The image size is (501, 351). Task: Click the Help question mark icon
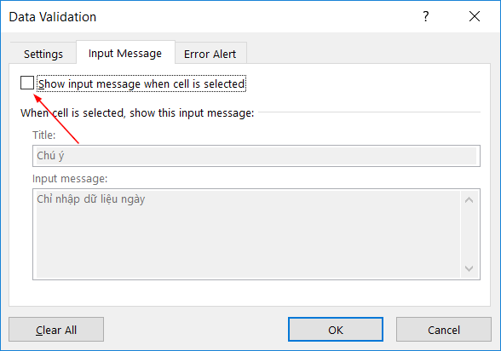coord(426,16)
